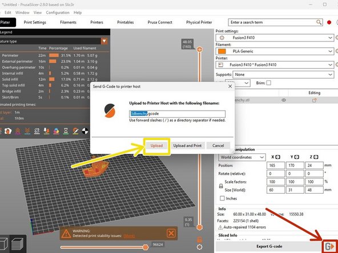The width and height of the screenshot is (338, 253).
Task: Open the infill percentage dropdown beside Brim
Action: tap(238, 83)
